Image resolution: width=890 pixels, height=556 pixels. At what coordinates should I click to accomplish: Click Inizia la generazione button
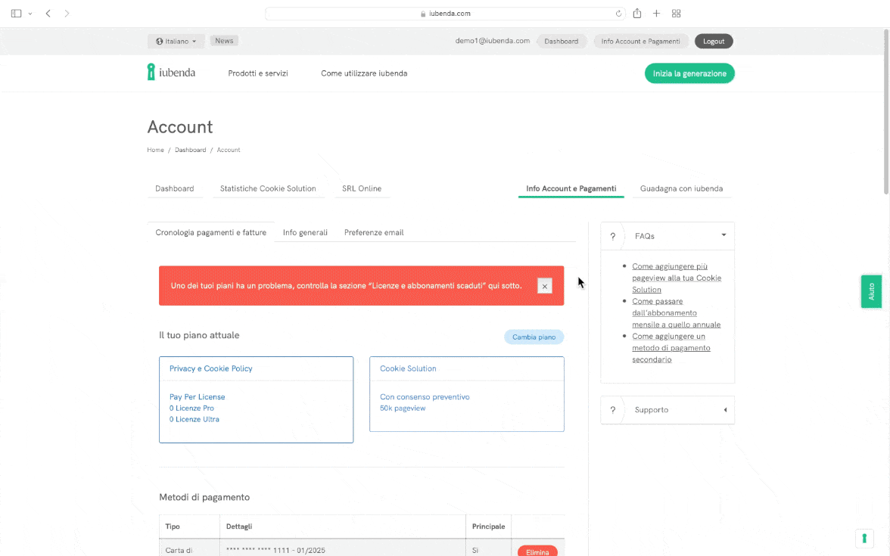[689, 73]
